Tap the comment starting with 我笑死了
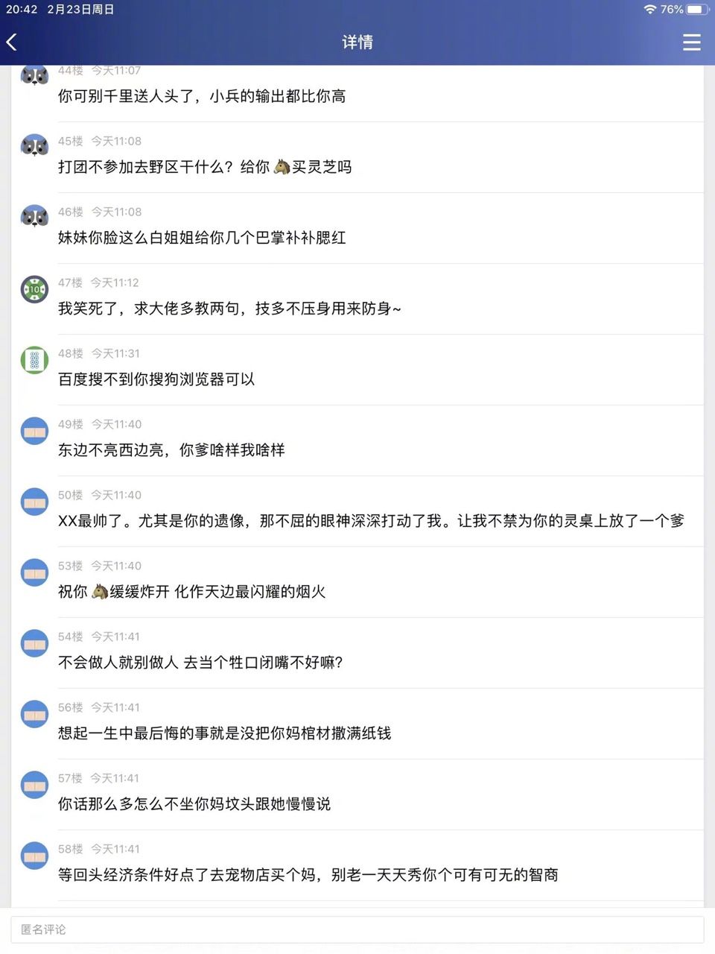This screenshot has width=715, height=954. pyautogui.click(x=229, y=309)
